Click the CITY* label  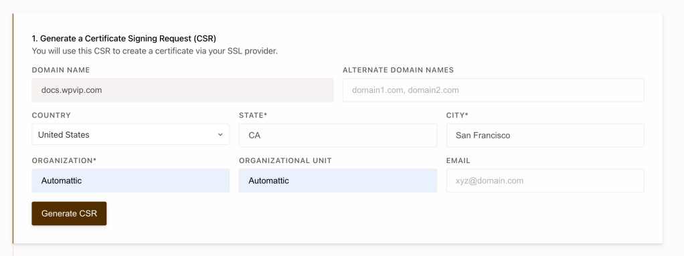[457, 116]
